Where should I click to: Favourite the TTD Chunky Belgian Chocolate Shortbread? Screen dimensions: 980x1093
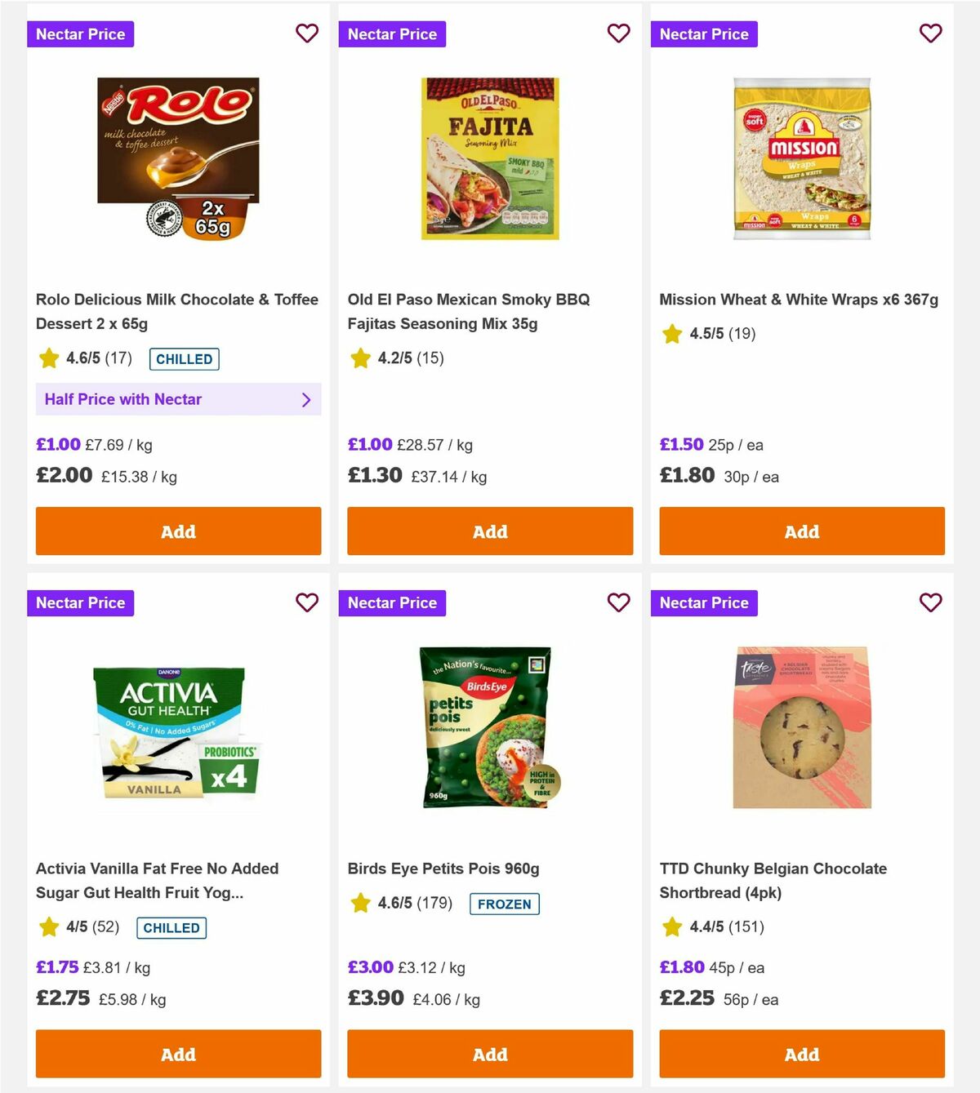[x=930, y=602]
